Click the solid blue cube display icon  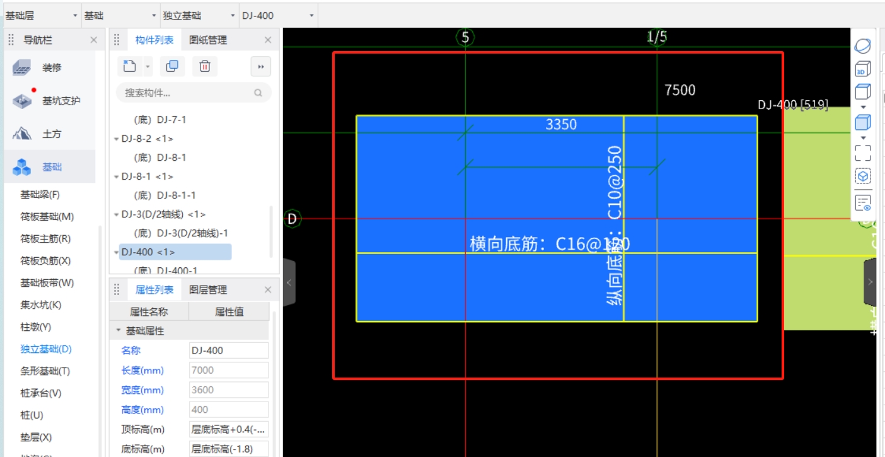[x=863, y=122]
